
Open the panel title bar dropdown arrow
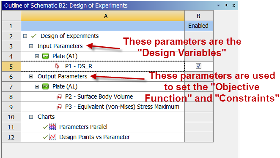click(218, 5)
